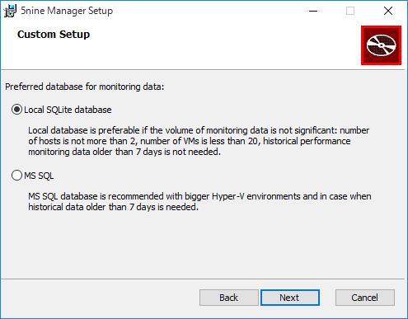Click the 'Custom Setup' heading
This screenshot has width=408, height=319.
click(54, 35)
